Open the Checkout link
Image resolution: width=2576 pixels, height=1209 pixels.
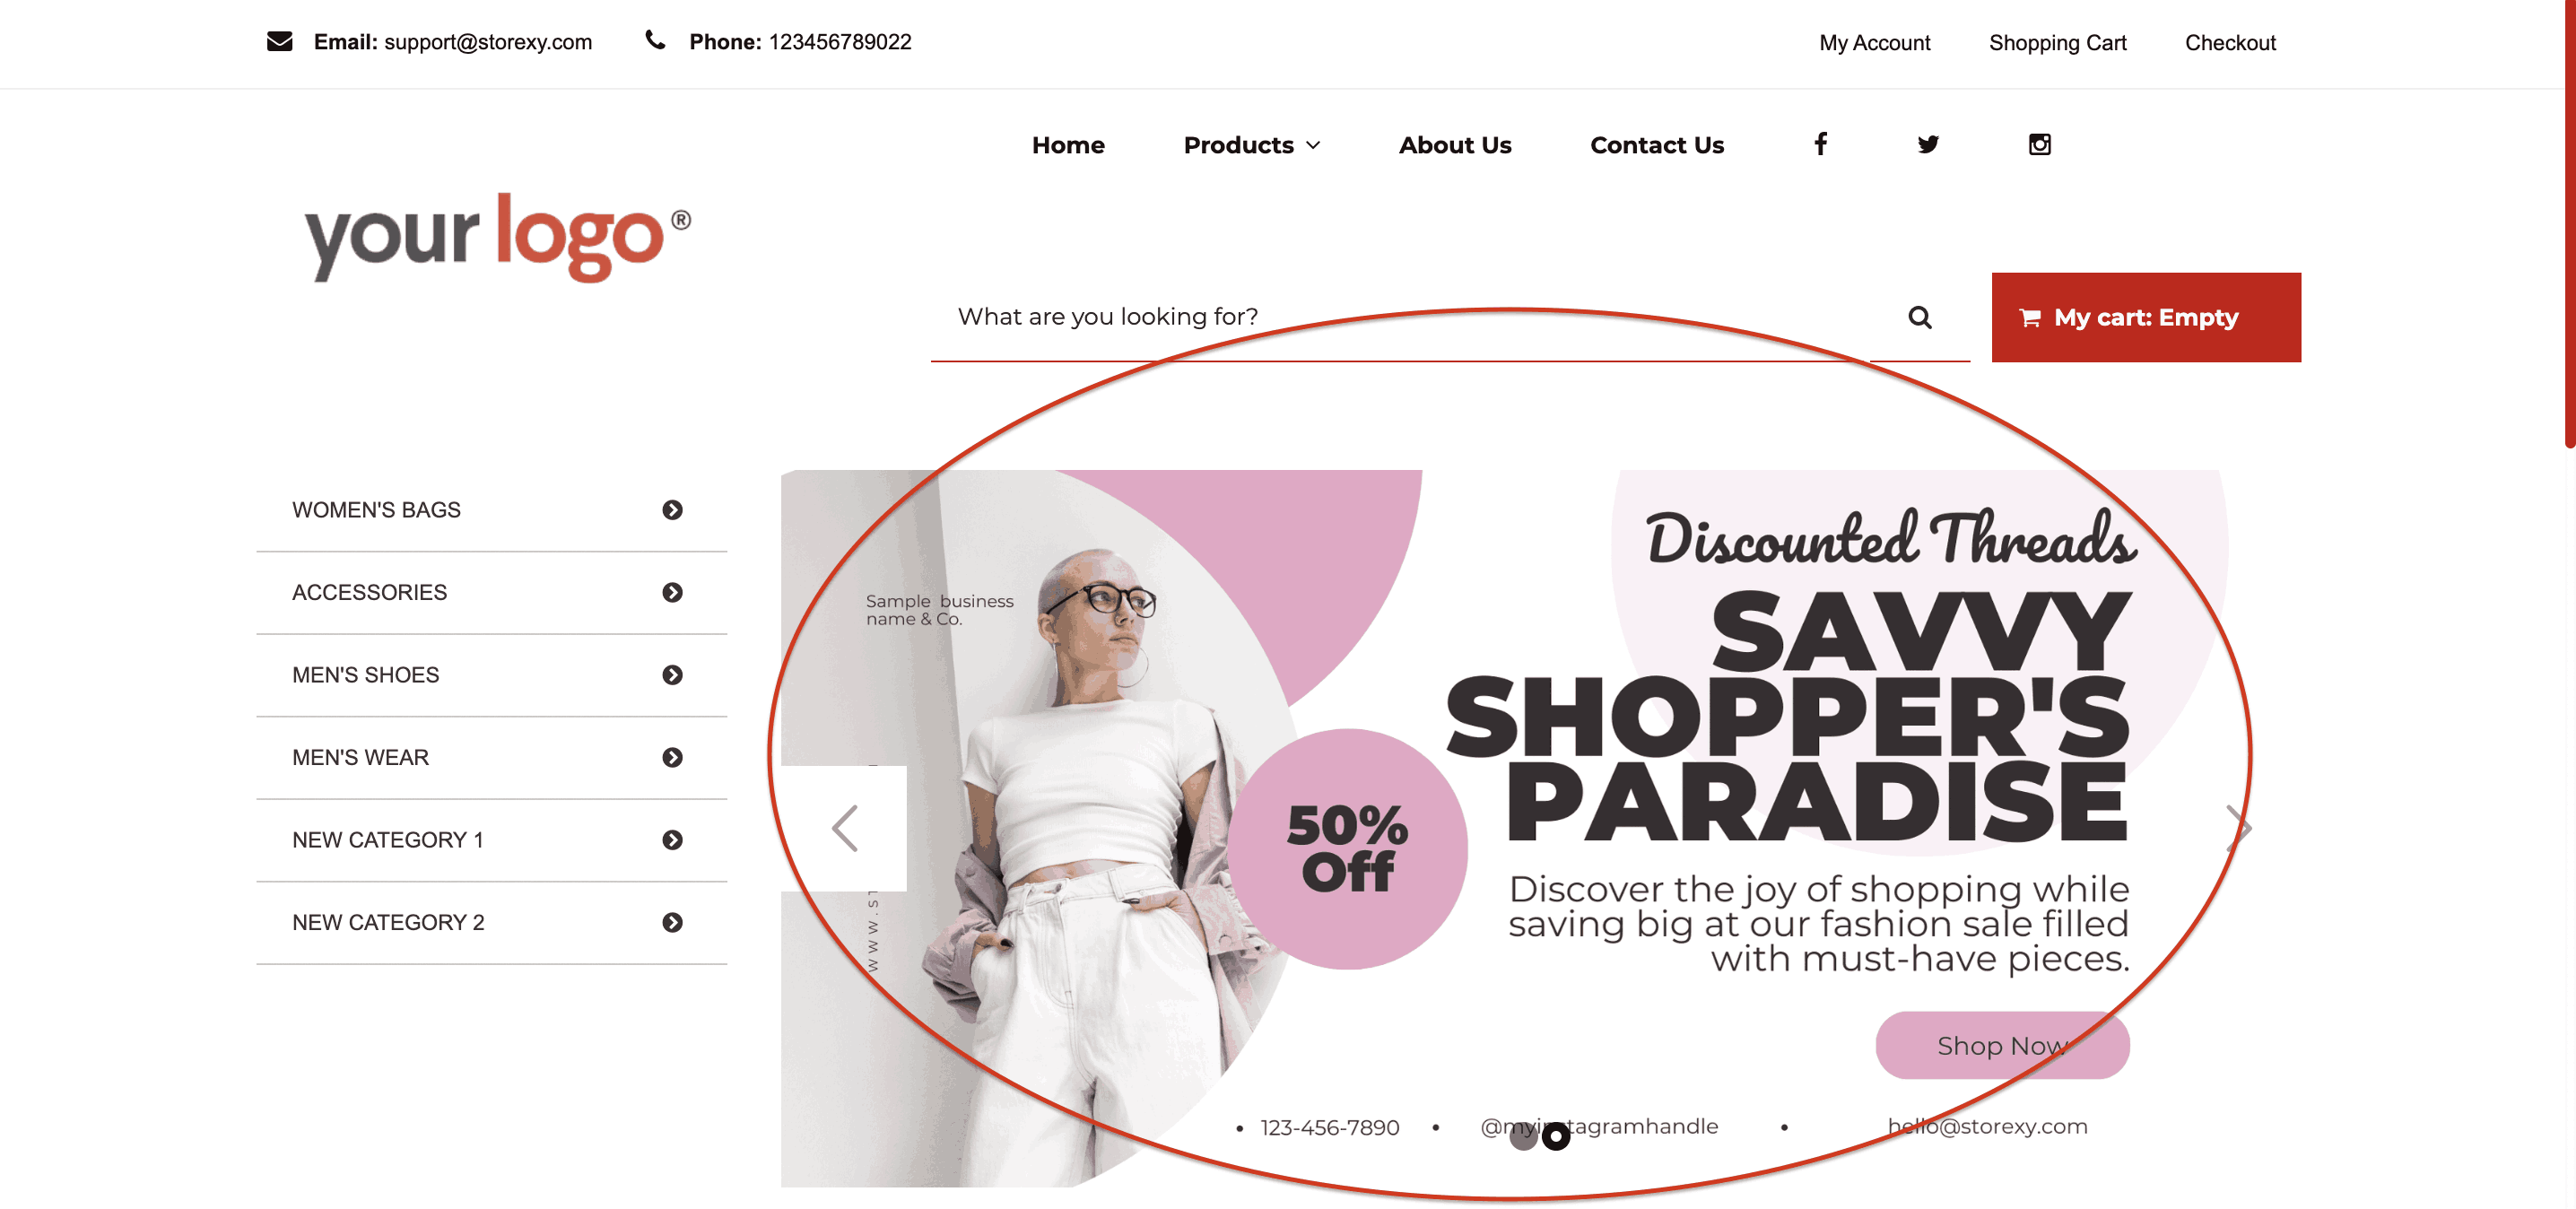point(2229,43)
